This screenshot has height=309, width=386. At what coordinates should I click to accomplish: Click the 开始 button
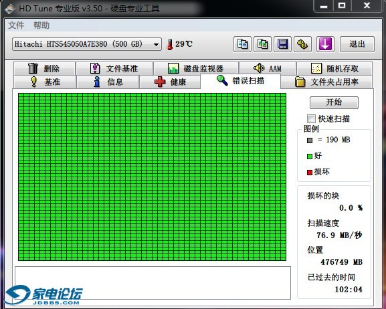tap(334, 102)
